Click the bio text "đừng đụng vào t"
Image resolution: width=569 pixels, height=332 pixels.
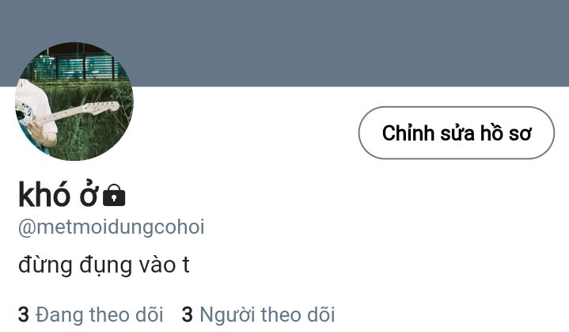click(104, 265)
